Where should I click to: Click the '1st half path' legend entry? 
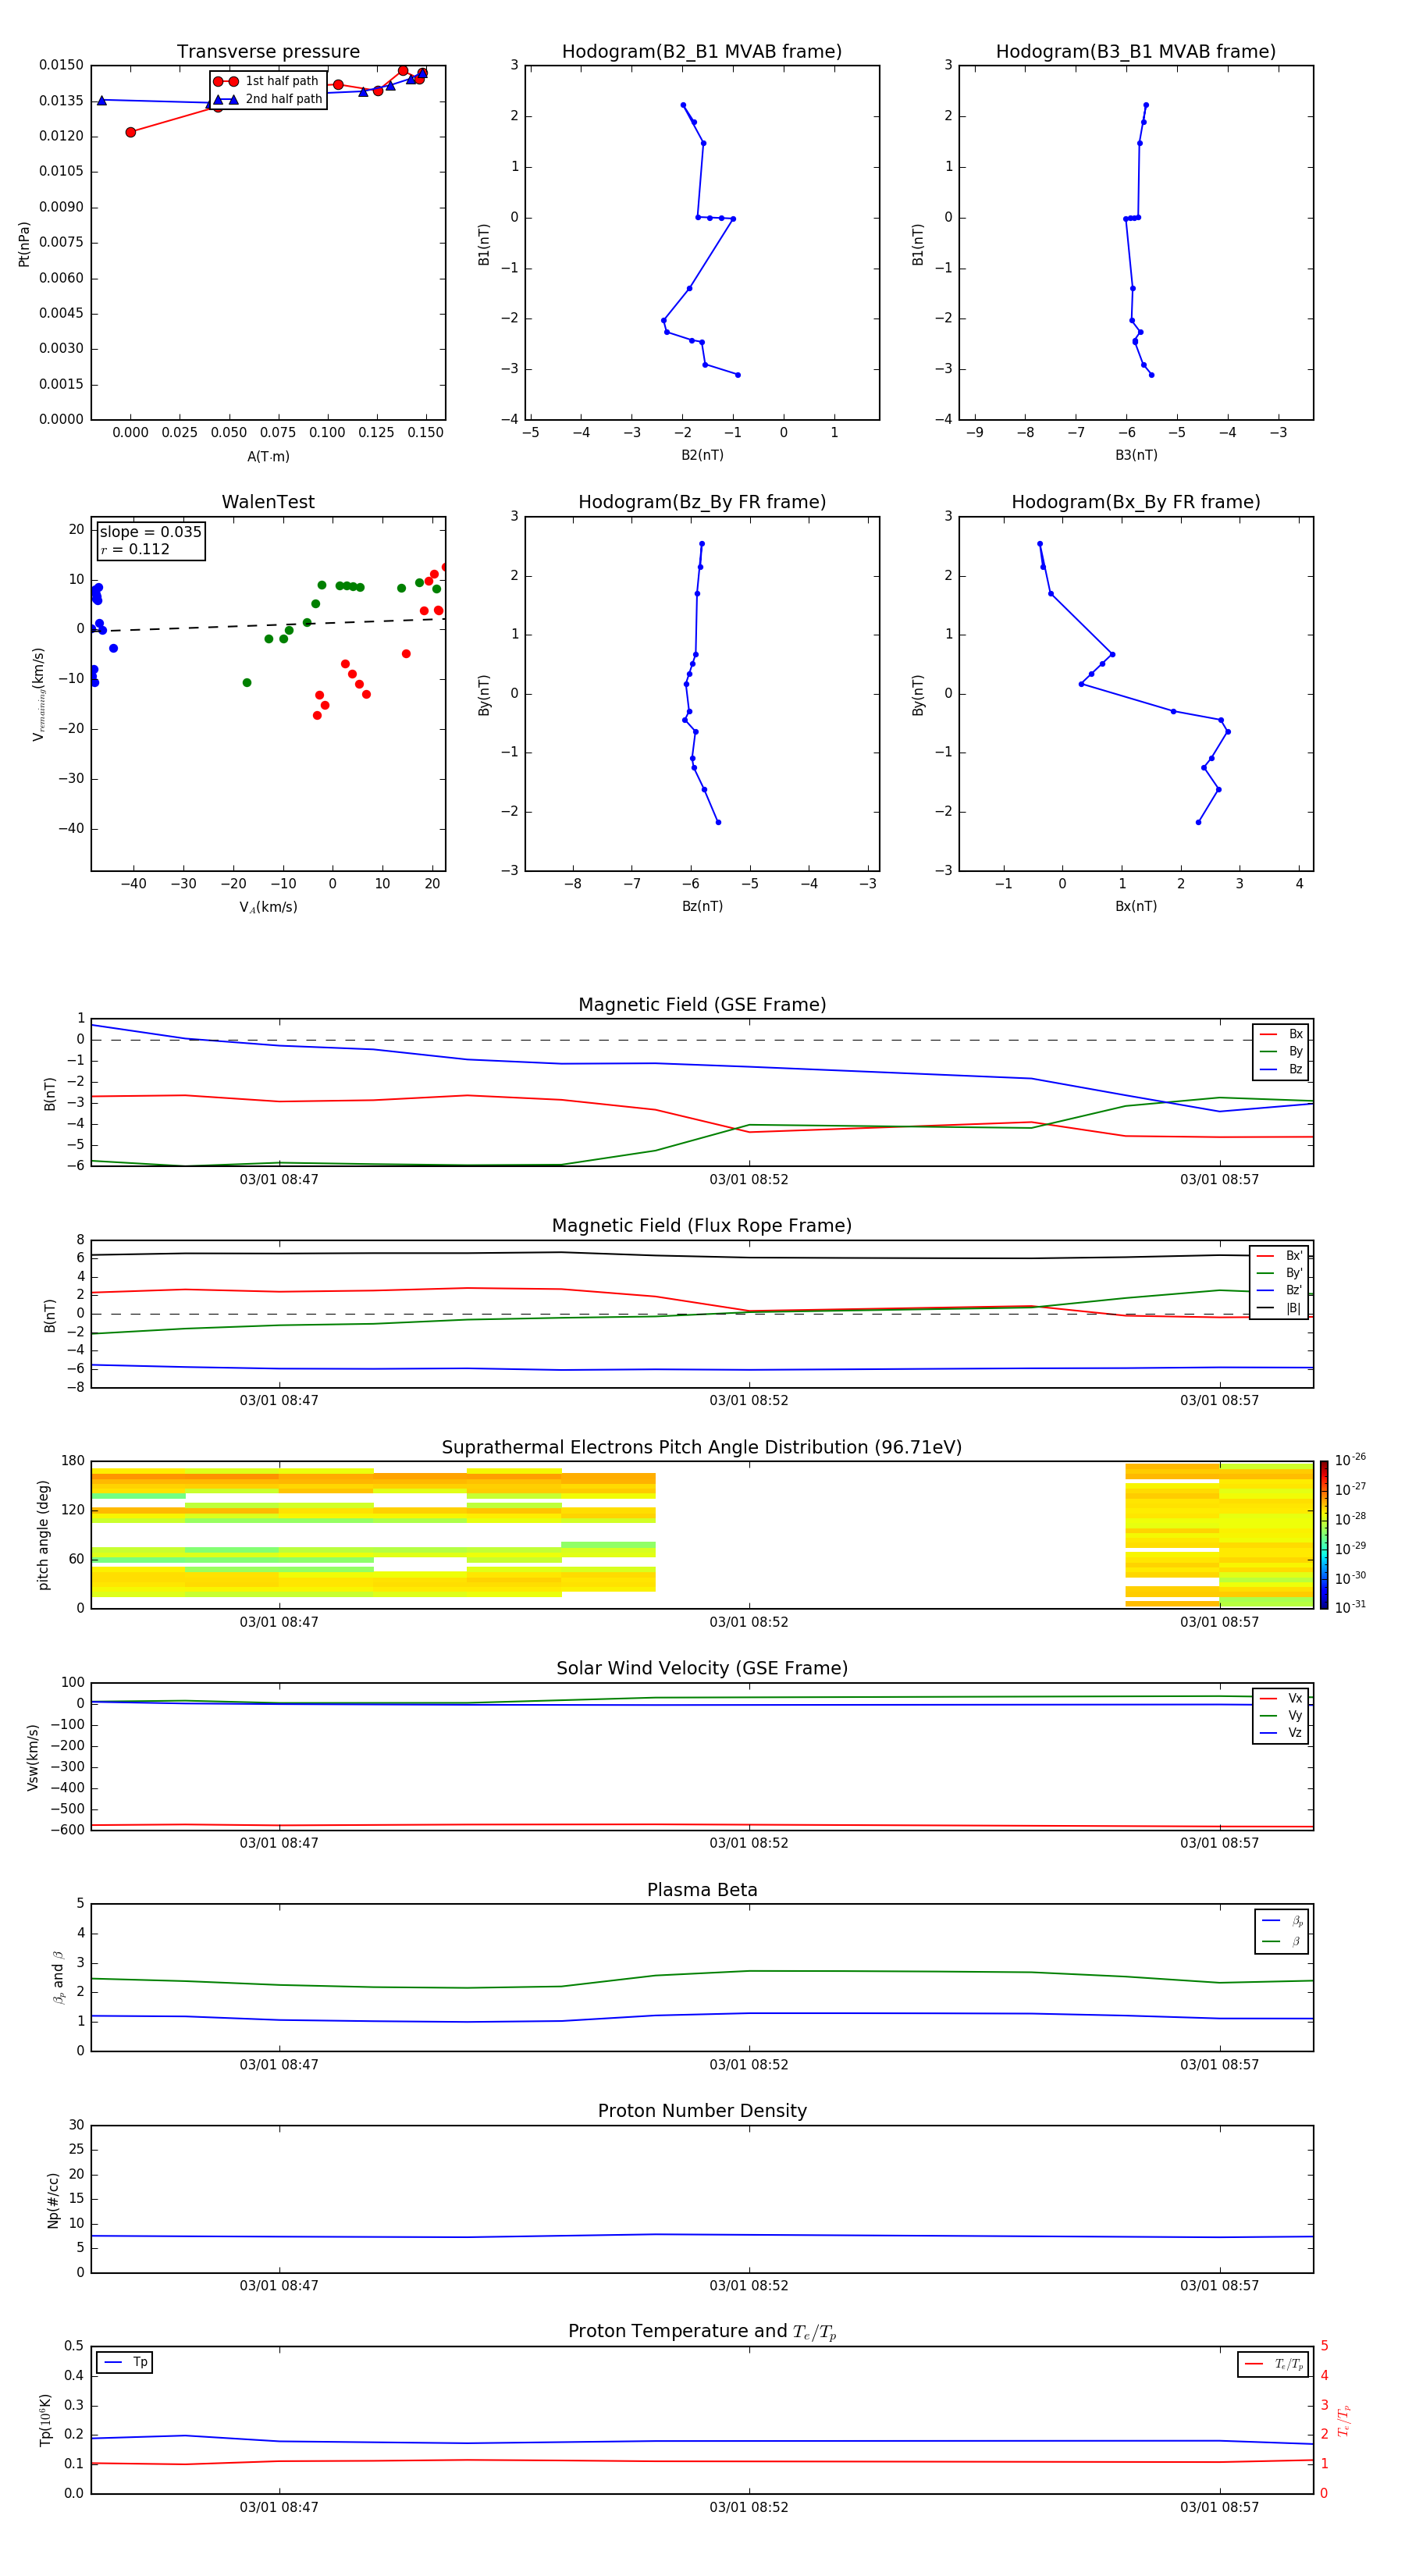tap(267, 81)
